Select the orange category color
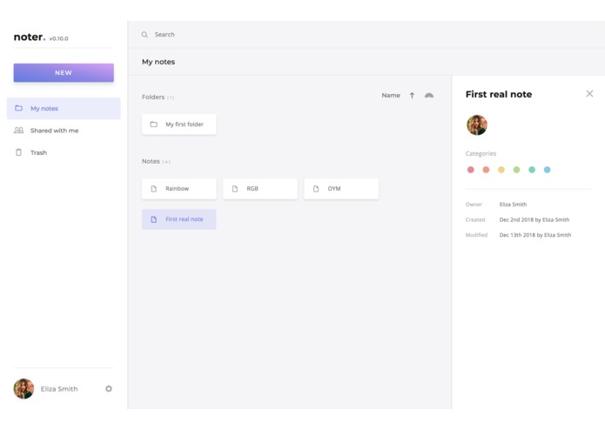605x430 pixels. 486,170
